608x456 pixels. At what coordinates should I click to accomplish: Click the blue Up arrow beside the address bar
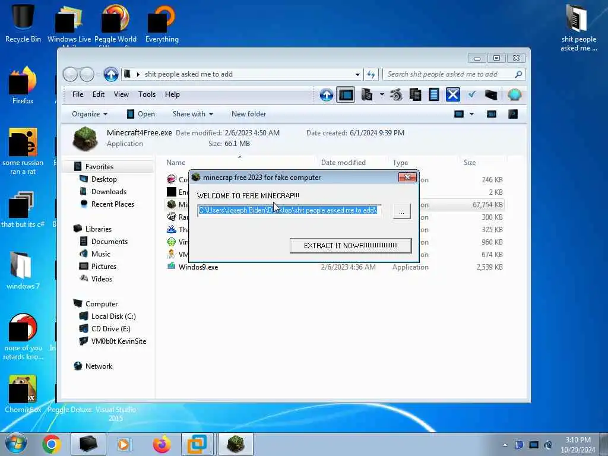(x=111, y=74)
